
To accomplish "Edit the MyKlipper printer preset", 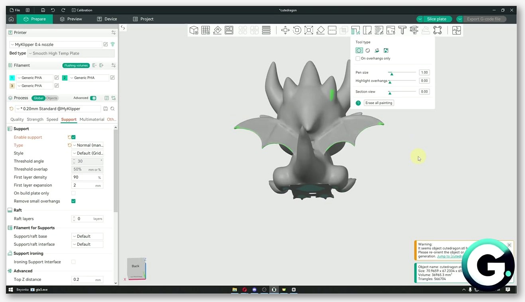I will pyautogui.click(x=106, y=44).
